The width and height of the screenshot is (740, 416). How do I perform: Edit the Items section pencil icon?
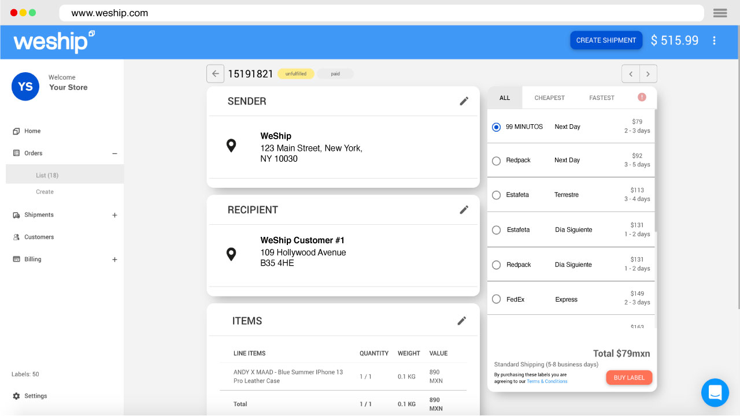point(461,321)
